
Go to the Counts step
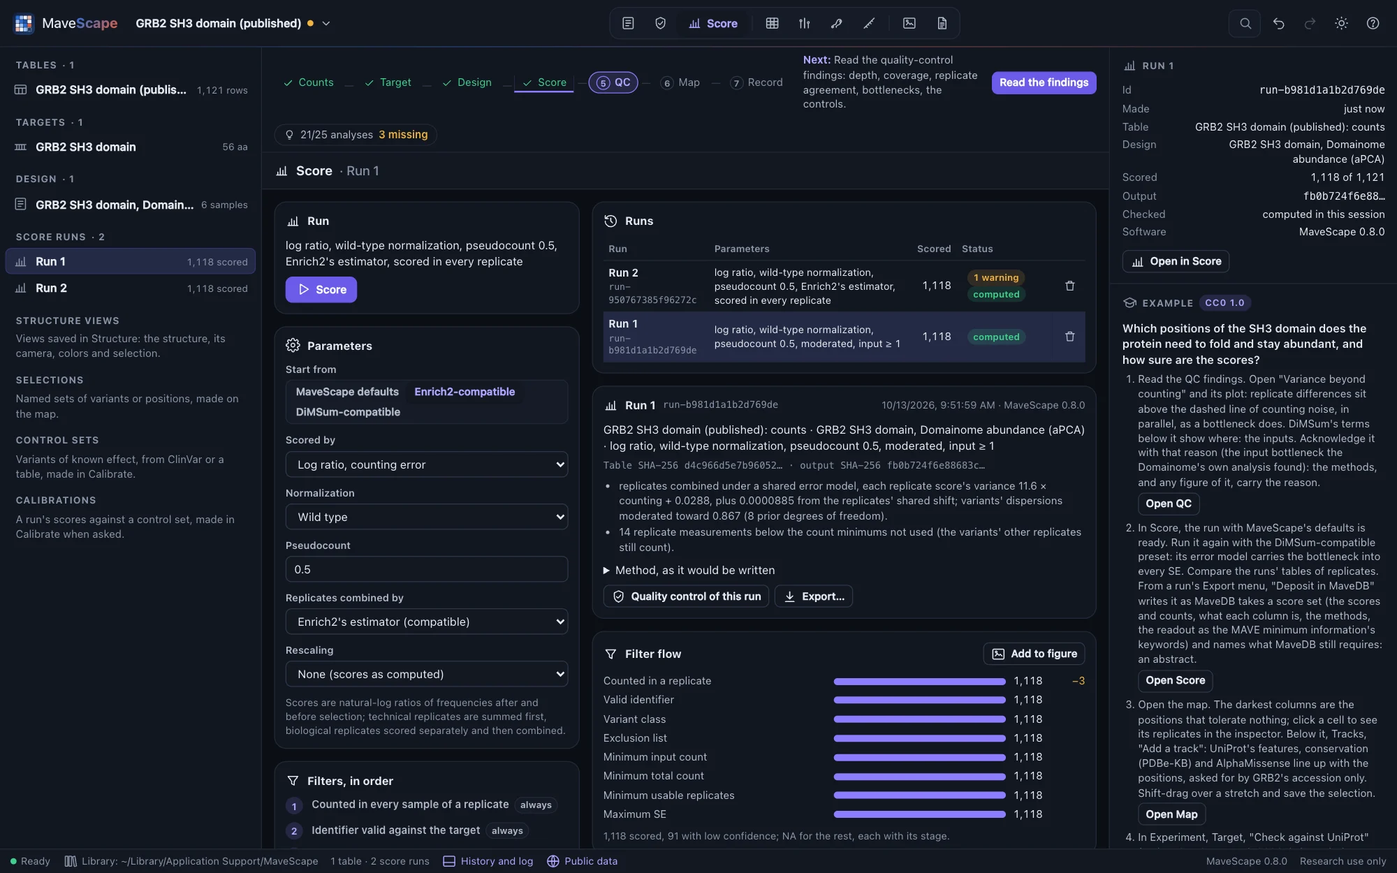pyautogui.click(x=308, y=82)
